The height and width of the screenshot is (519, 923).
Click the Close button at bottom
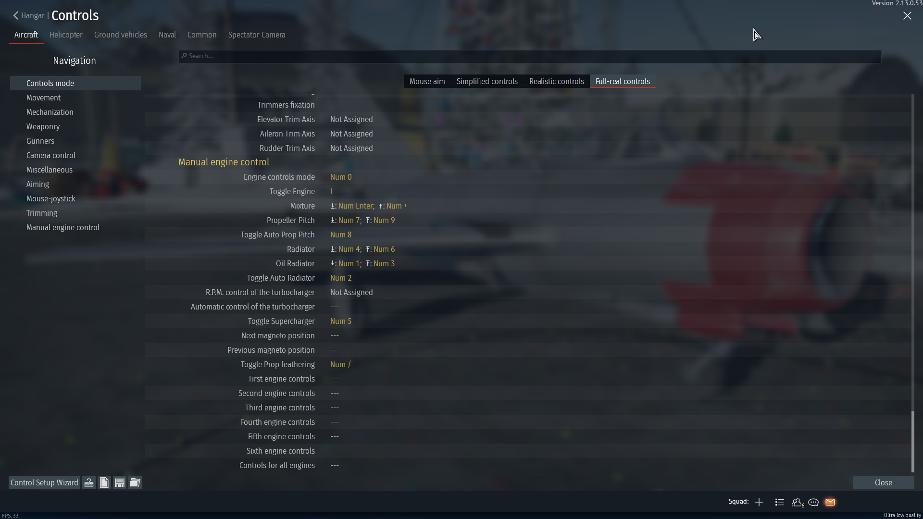[884, 482]
